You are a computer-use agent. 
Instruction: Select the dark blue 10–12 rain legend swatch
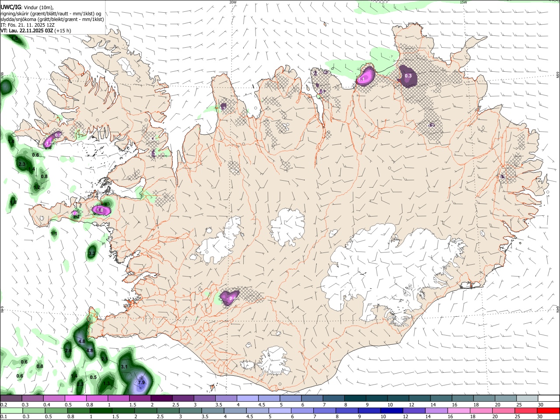coord(392,410)
